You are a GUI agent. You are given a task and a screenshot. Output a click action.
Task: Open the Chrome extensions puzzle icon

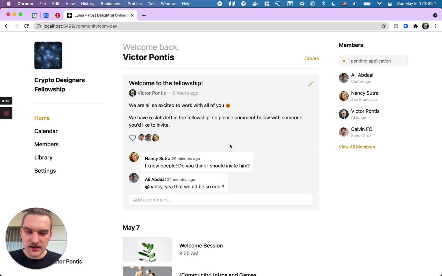415,26
